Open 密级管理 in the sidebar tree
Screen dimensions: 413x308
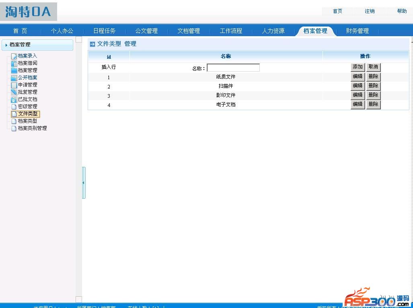27,107
